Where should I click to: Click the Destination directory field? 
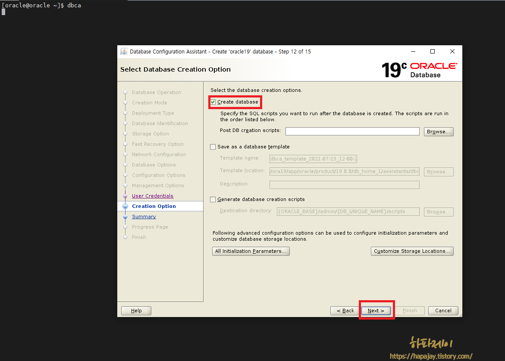coord(348,212)
